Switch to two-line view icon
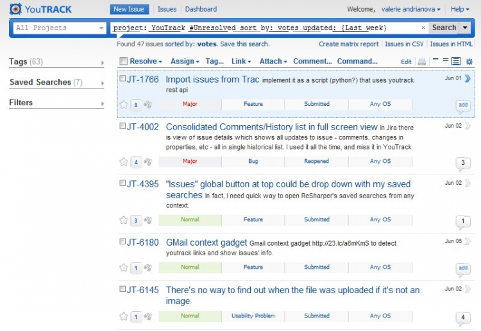481x331 pixels. pos(446,60)
